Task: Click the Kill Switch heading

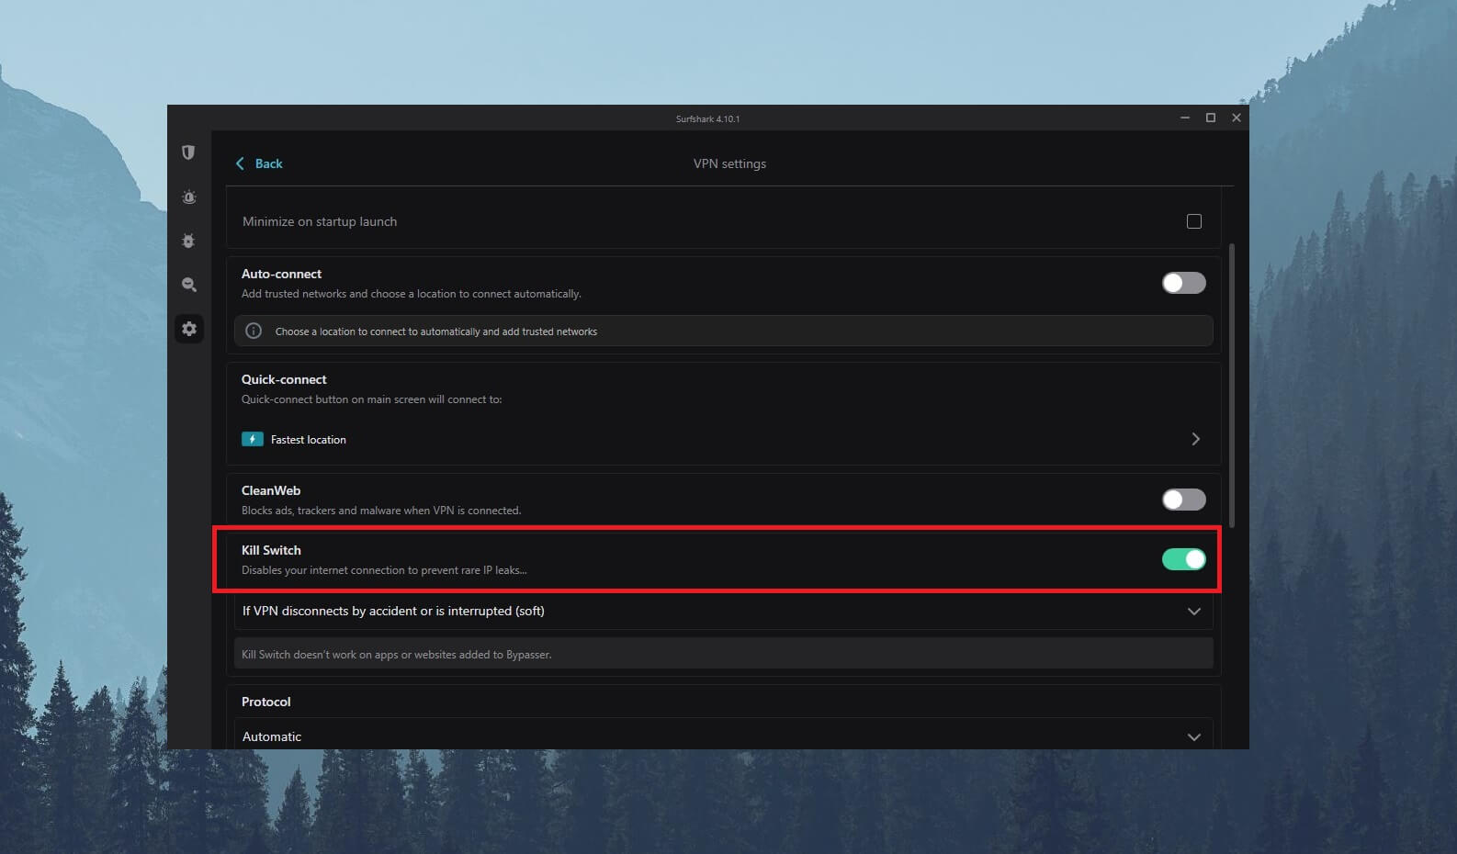Action: [271, 550]
